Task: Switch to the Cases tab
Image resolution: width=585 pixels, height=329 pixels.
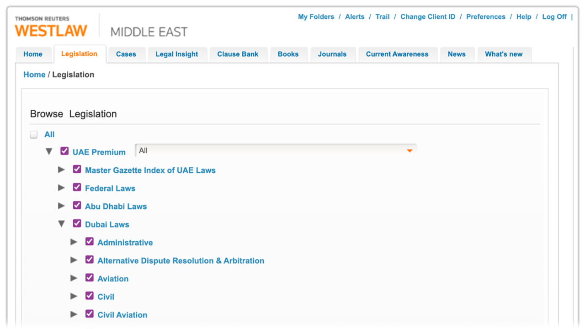Action: pos(126,54)
